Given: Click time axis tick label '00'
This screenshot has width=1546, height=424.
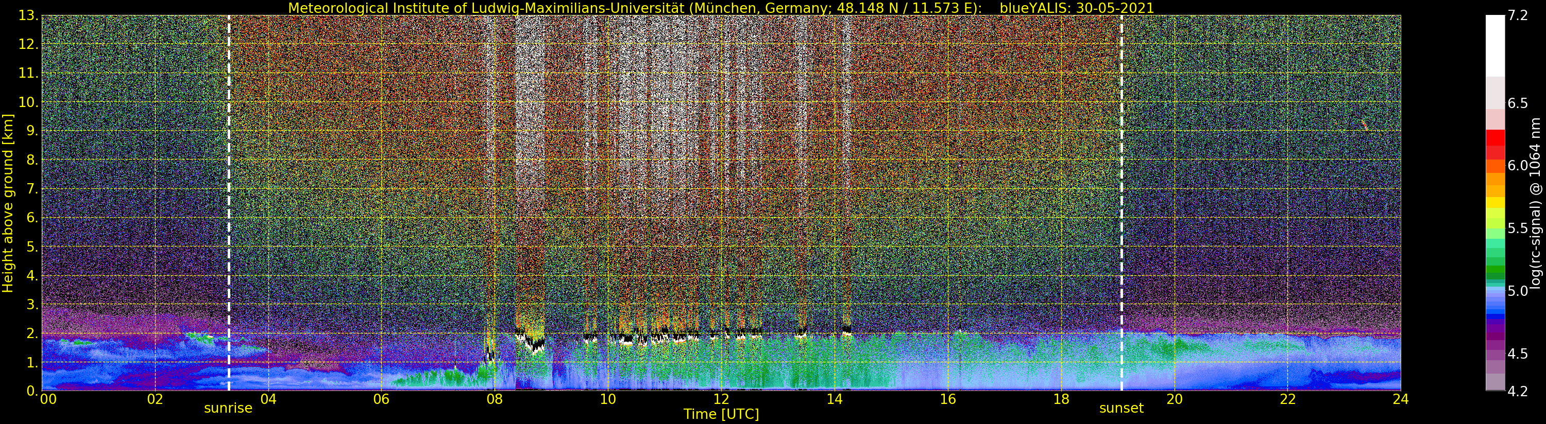Looking at the screenshot, I should (x=48, y=399).
